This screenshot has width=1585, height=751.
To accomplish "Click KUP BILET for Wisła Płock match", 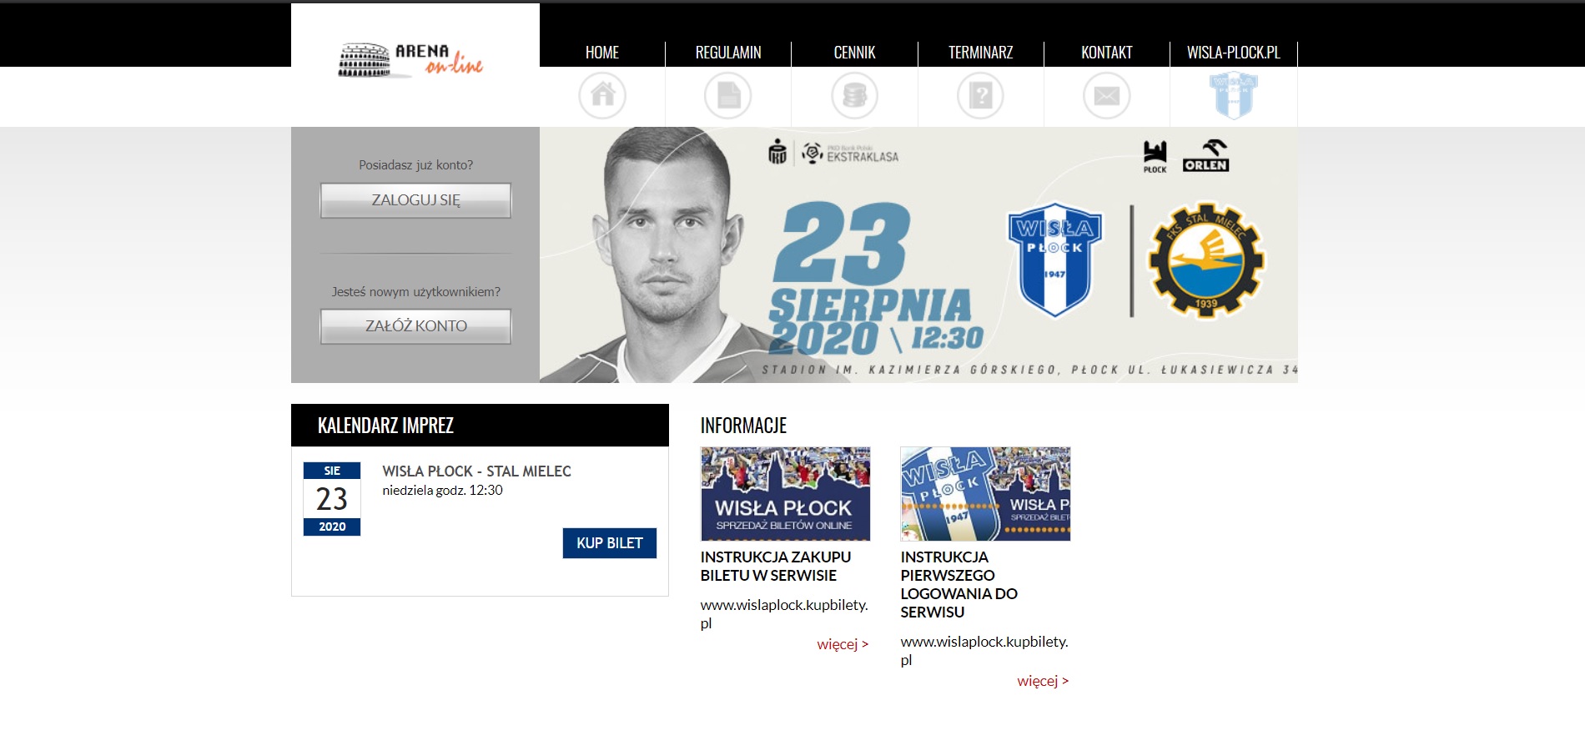I will [x=610, y=543].
